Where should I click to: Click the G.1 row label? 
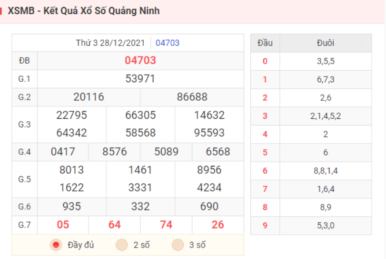tap(24, 79)
